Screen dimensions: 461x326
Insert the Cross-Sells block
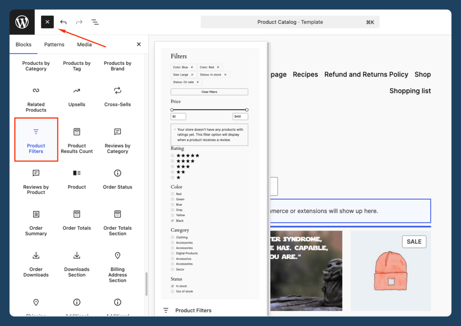(118, 97)
